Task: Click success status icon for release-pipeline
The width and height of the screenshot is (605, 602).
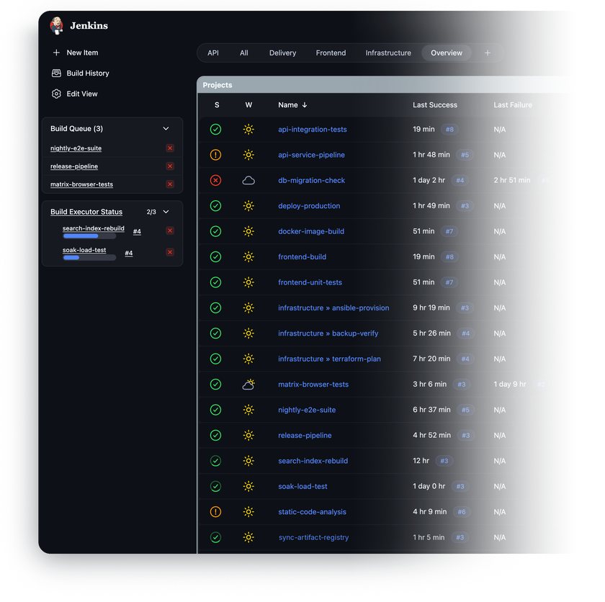Action: coord(215,436)
